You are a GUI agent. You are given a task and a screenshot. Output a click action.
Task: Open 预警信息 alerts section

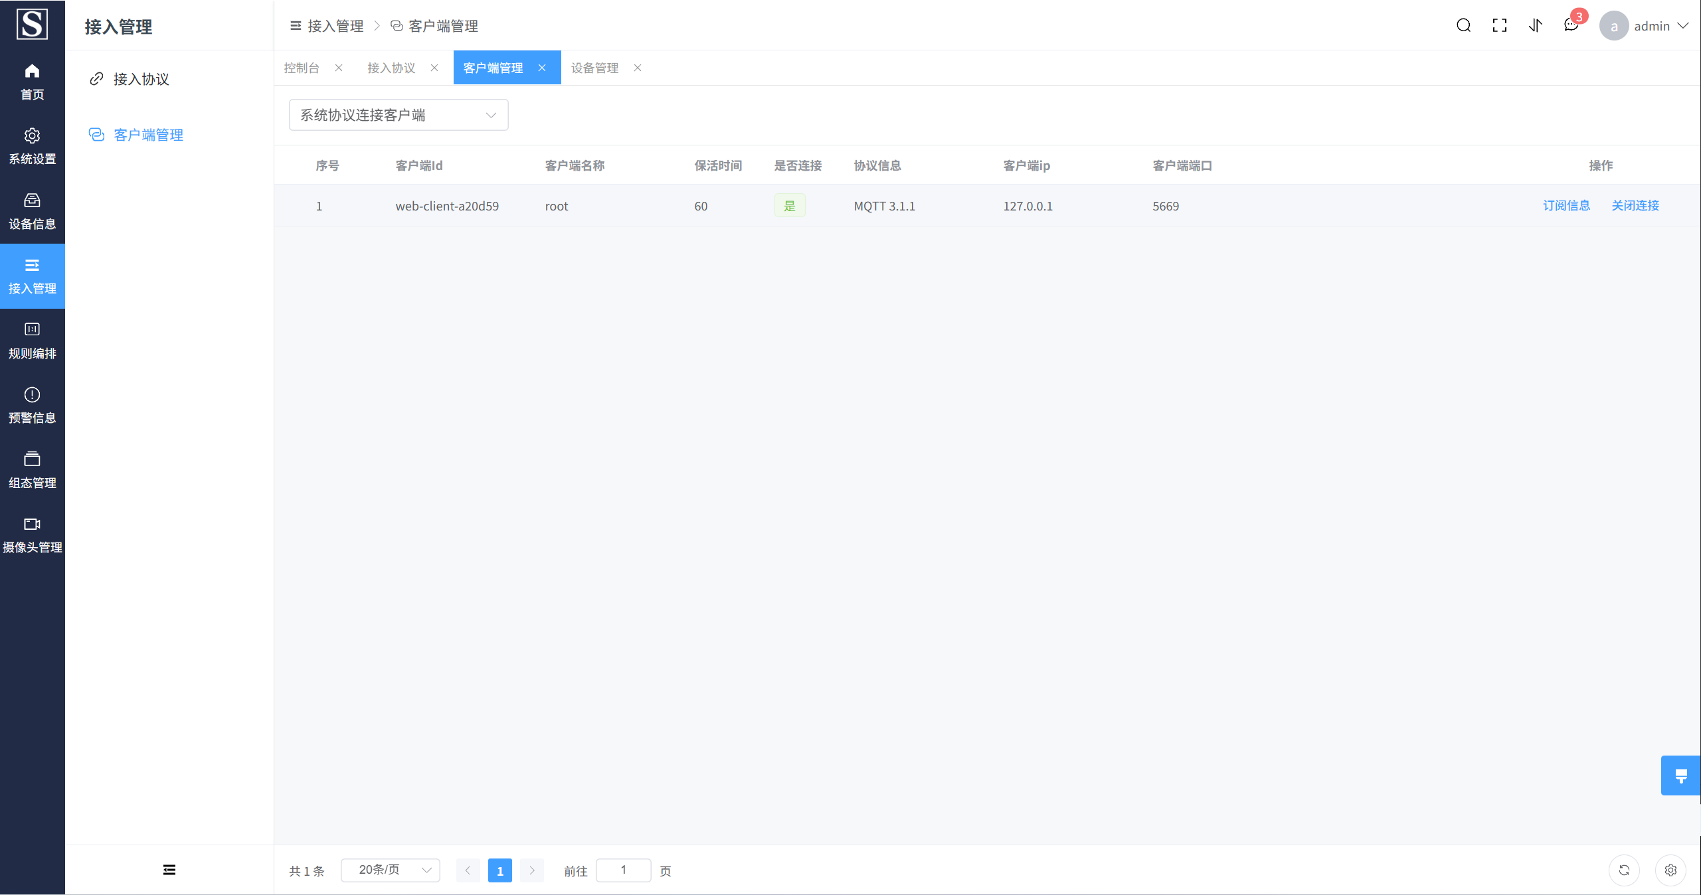click(32, 405)
